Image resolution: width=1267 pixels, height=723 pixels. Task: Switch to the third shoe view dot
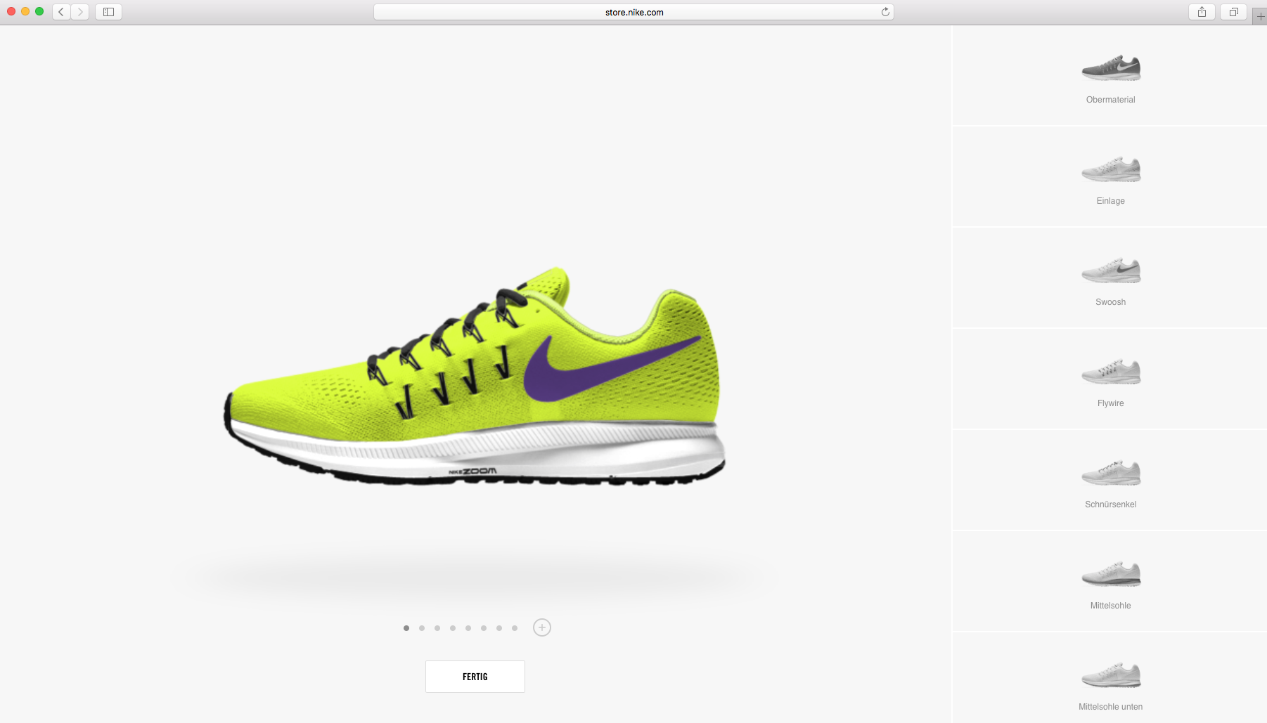[x=437, y=628]
